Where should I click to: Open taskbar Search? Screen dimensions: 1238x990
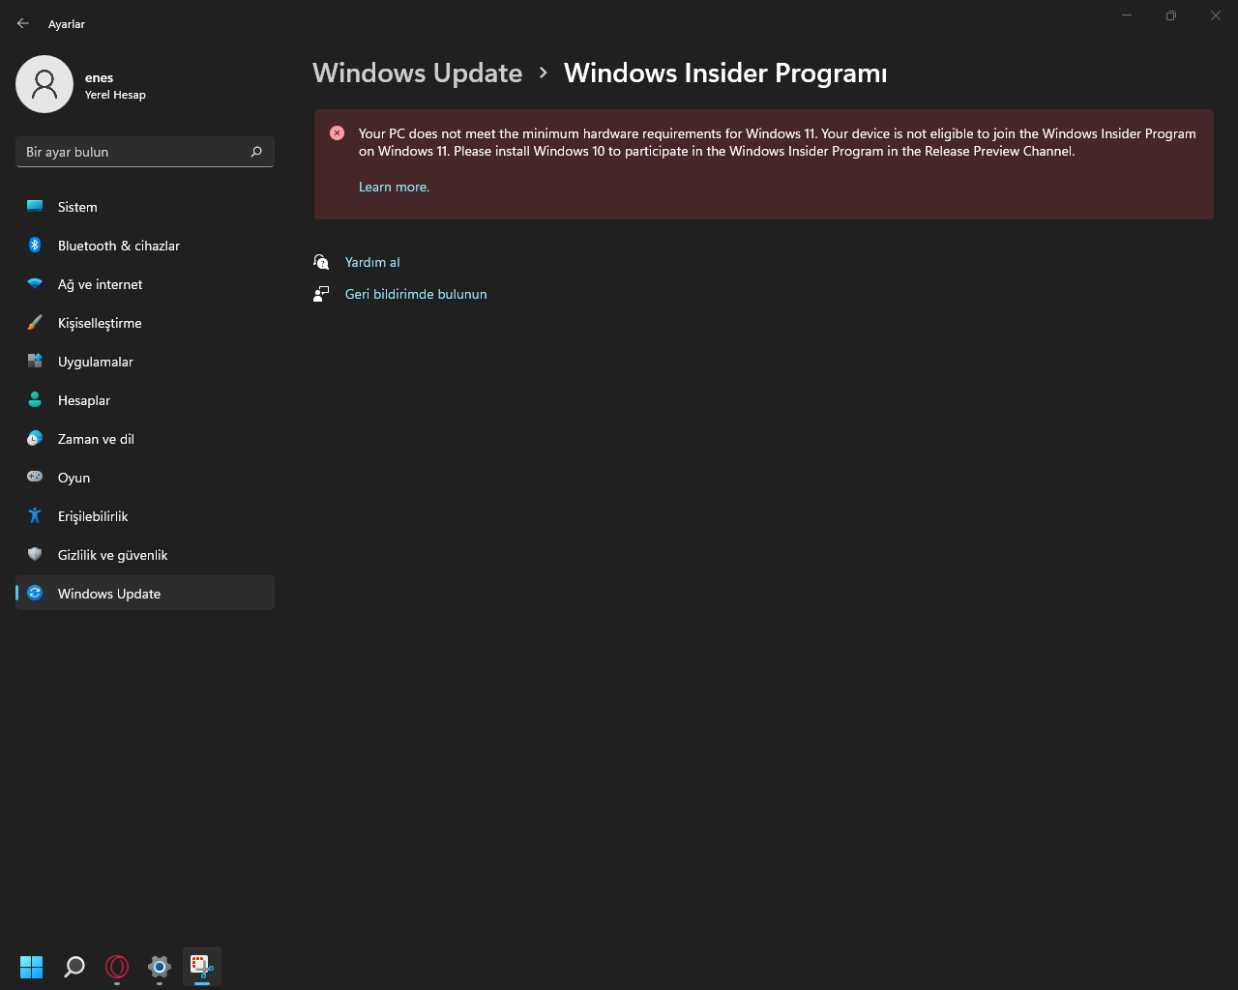74,967
